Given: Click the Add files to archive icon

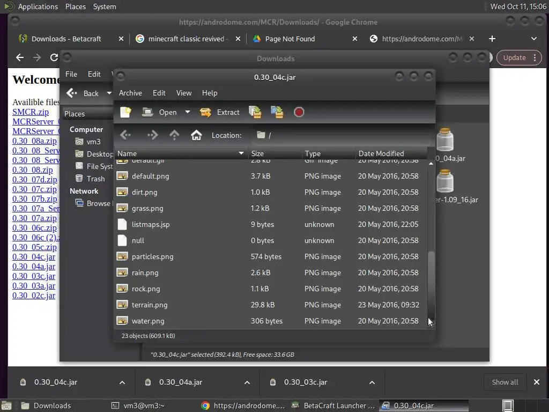Looking at the screenshot, I should pyautogui.click(x=255, y=112).
